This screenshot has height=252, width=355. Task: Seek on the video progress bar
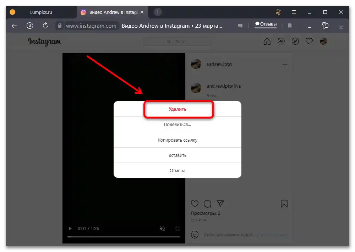click(x=124, y=237)
